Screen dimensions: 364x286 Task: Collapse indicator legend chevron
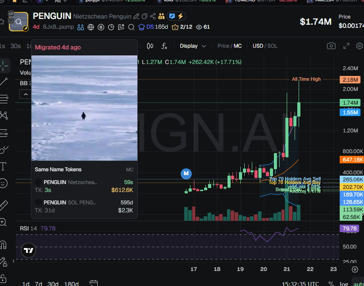[x=26, y=94]
